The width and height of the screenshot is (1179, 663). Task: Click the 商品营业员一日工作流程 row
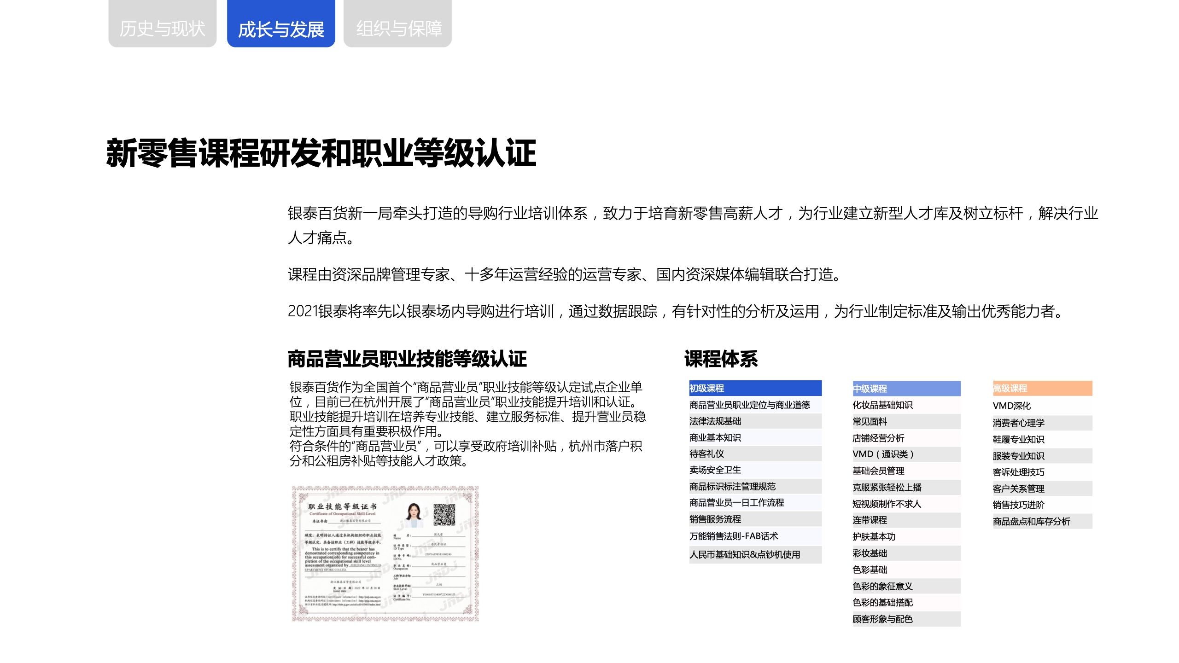[x=755, y=502]
